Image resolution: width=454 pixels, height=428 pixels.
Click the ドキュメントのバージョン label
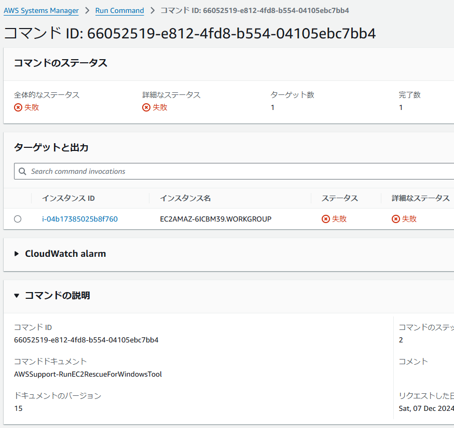pyautogui.click(x=58, y=395)
